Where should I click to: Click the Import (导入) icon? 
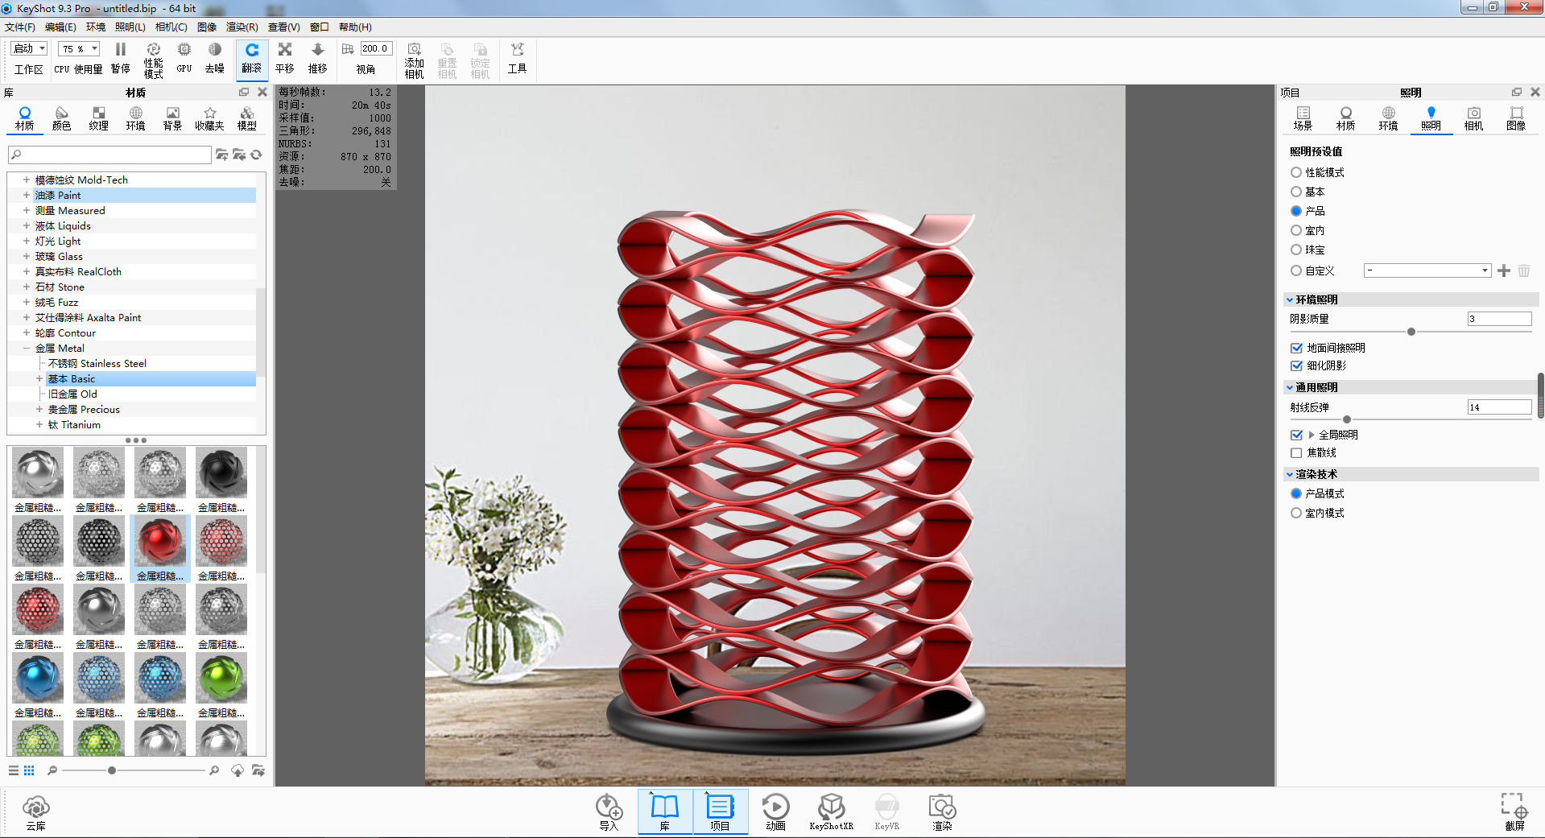coord(609,811)
